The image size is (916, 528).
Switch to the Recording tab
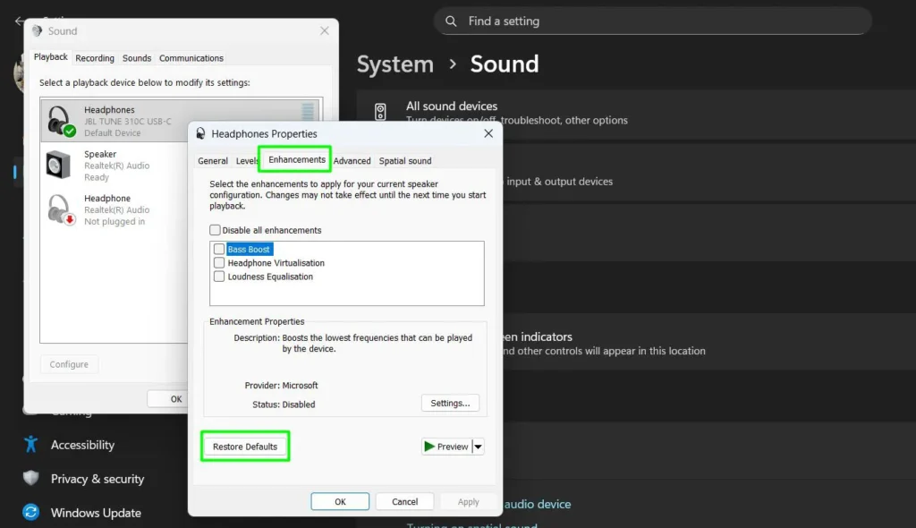coord(94,57)
